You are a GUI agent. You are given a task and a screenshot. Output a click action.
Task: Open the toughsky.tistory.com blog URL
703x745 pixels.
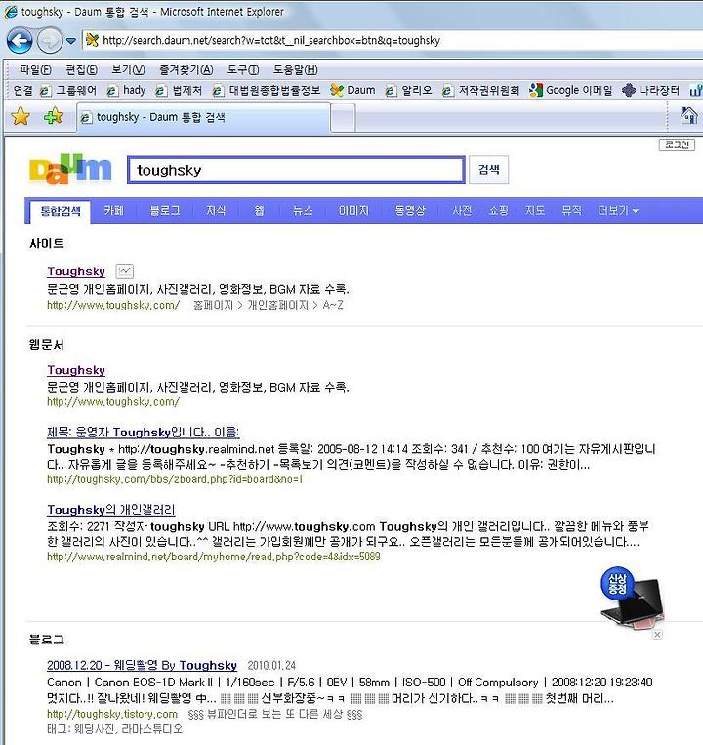click(112, 714)
